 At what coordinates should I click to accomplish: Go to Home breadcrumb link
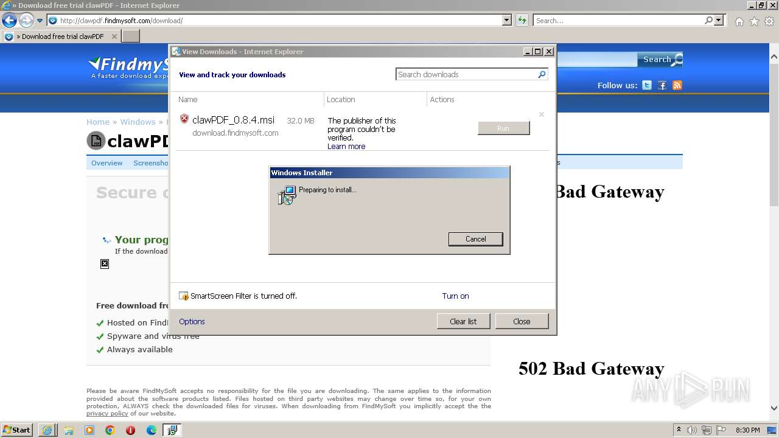click(x=98, y=122)
